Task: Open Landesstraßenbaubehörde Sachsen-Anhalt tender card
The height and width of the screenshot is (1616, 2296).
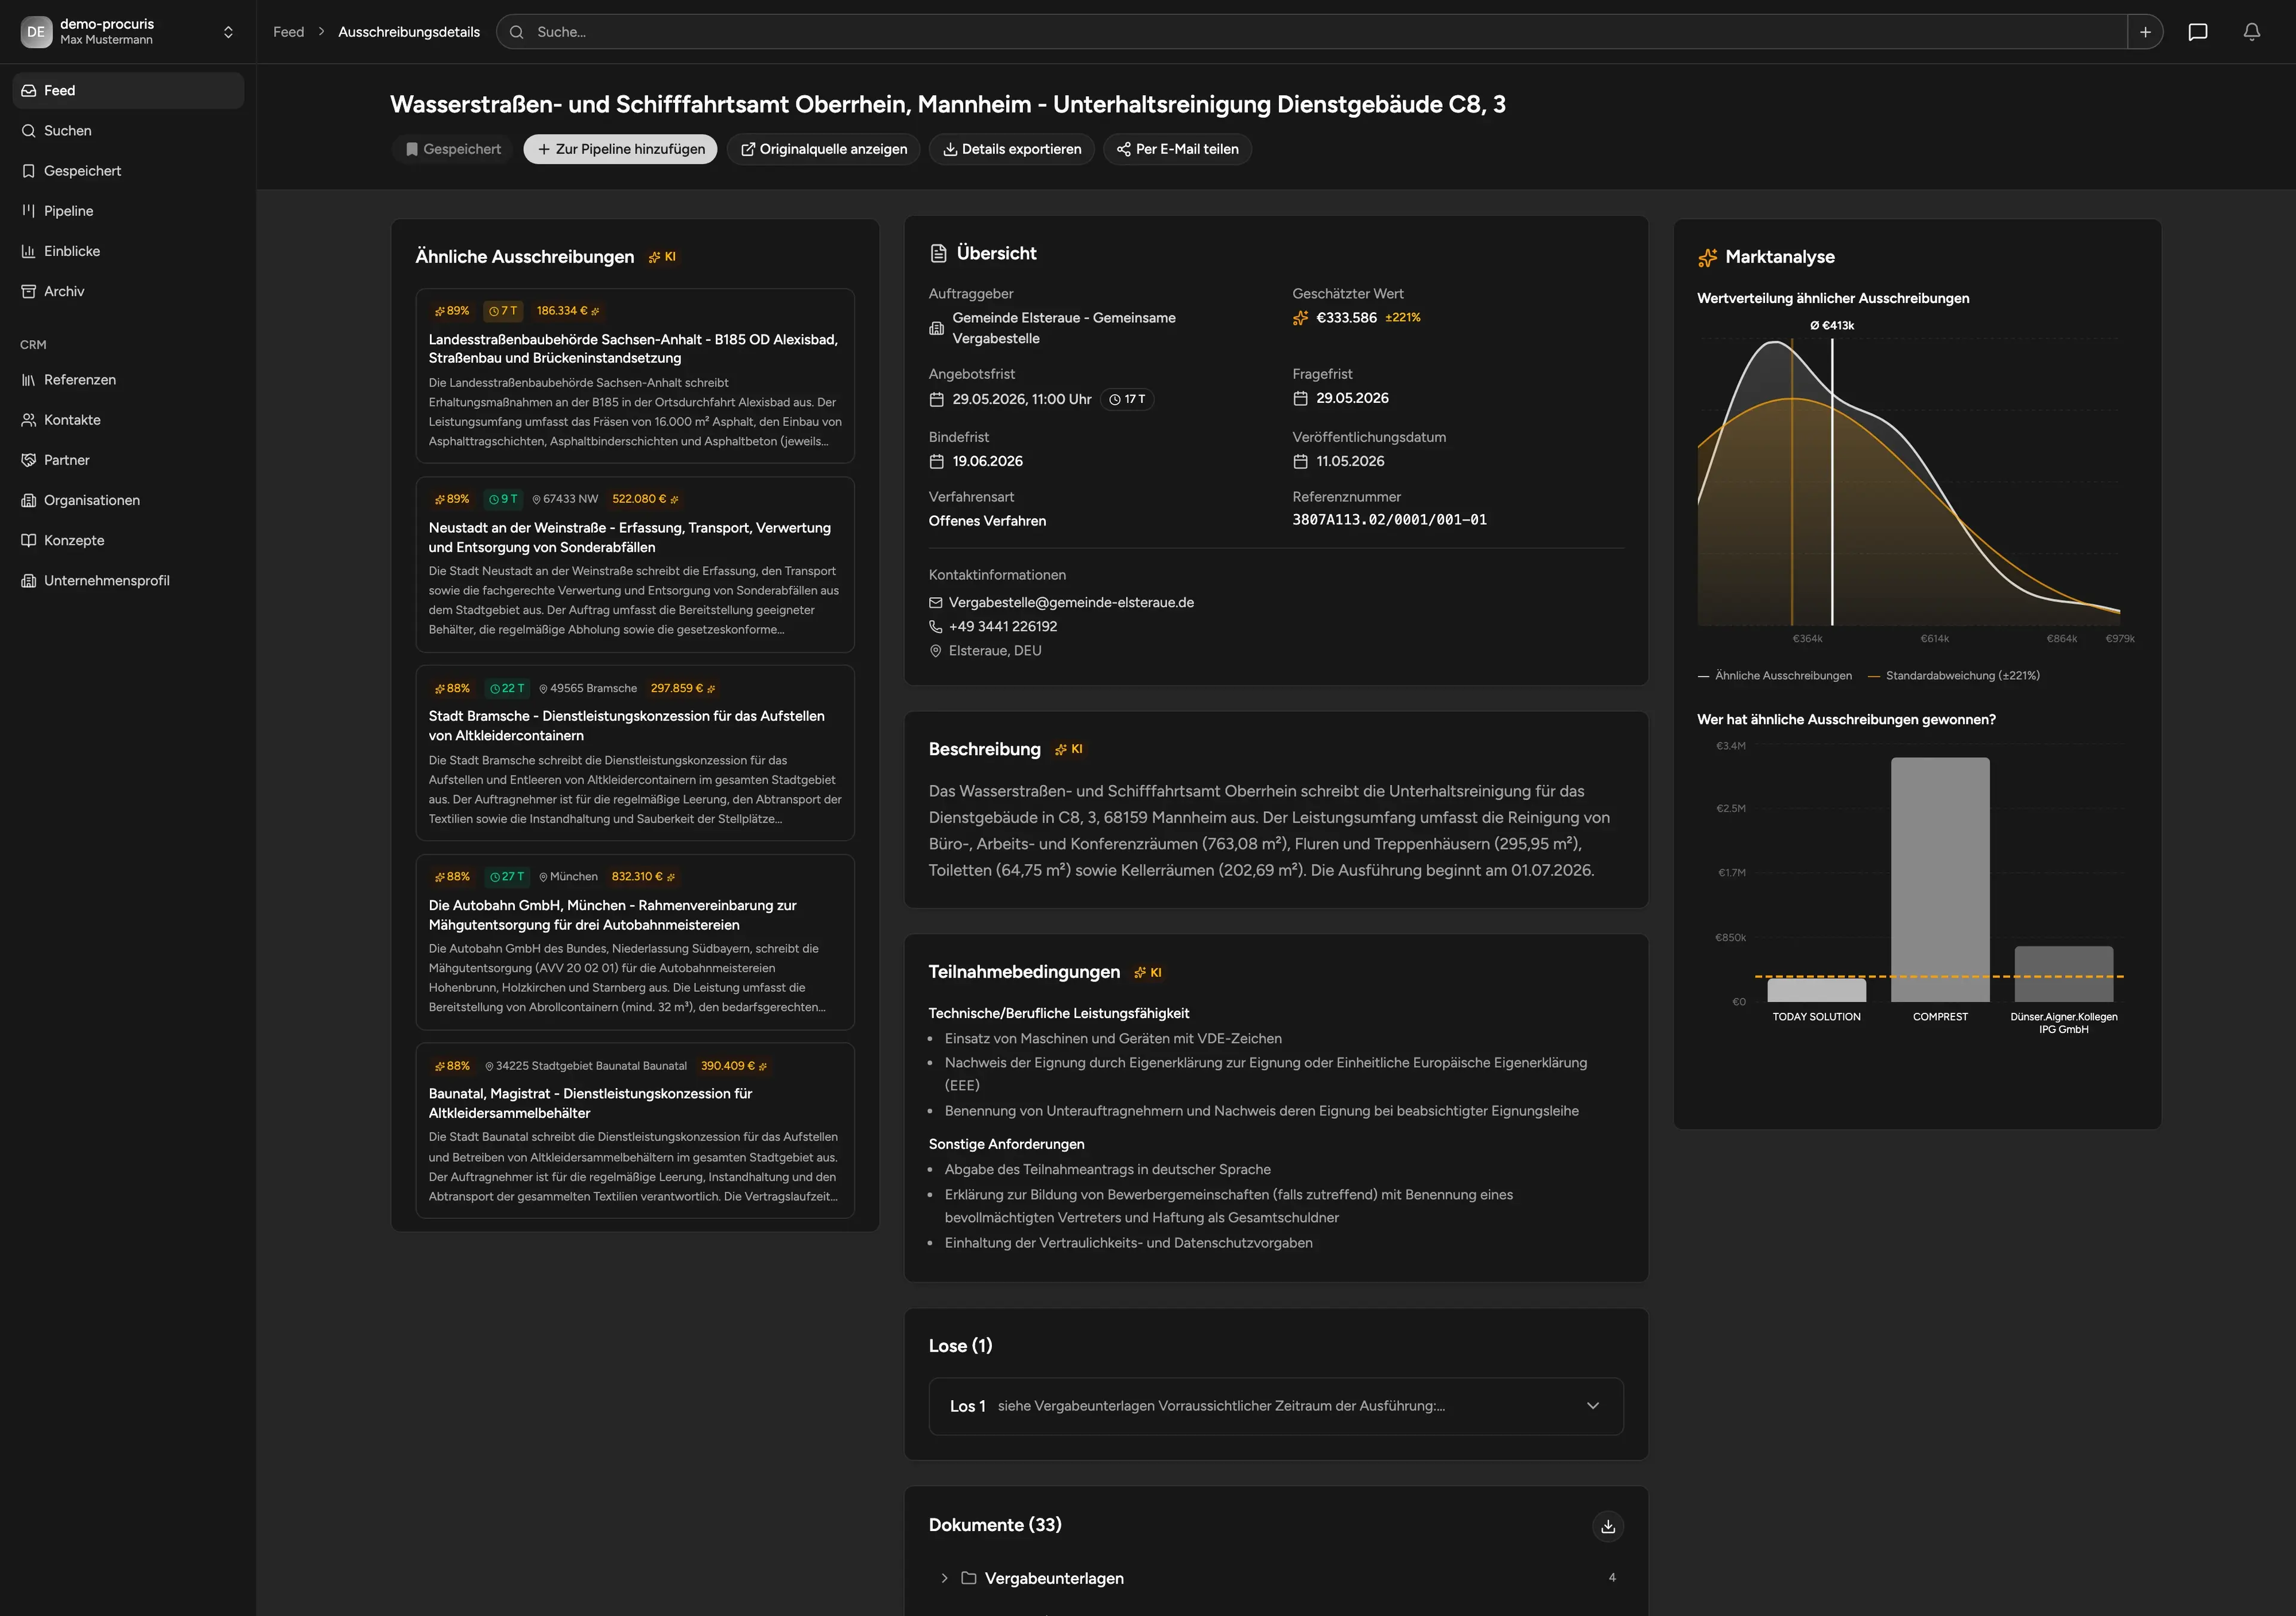Action: 635,376
